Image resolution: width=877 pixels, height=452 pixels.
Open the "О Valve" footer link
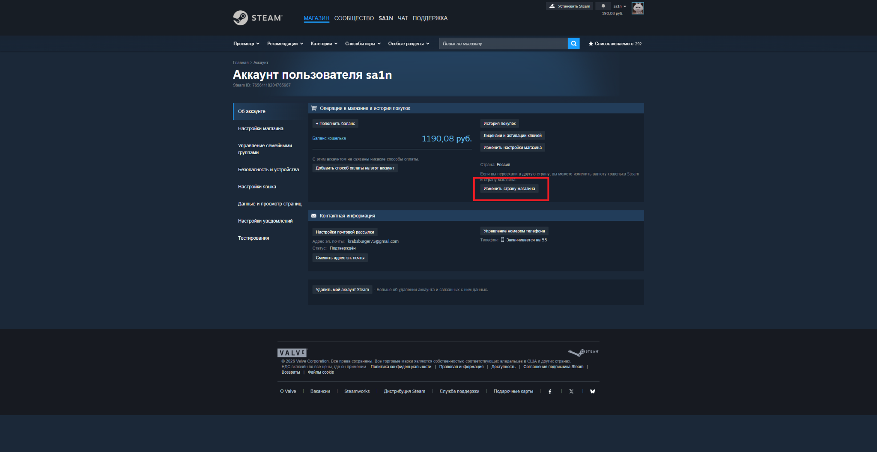288,391
